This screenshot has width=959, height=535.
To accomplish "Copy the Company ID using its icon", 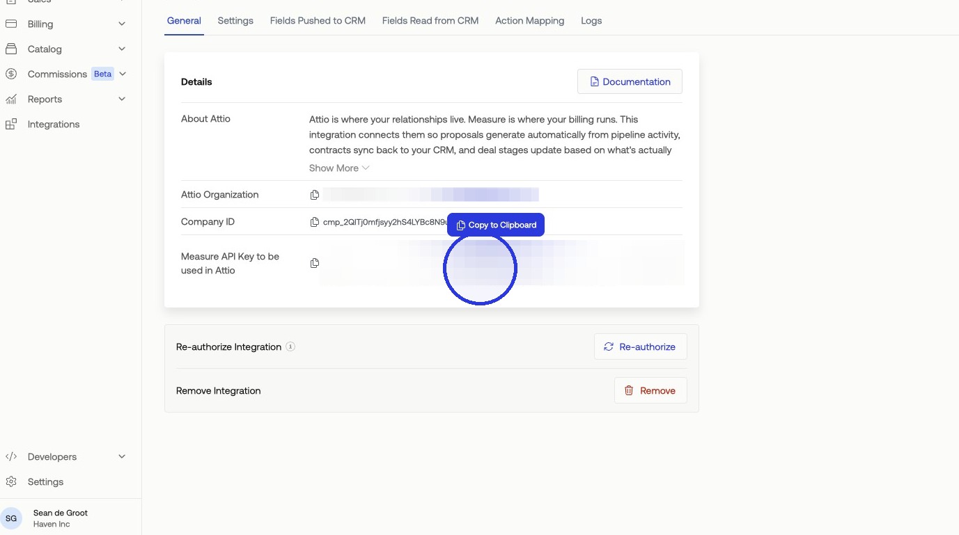I will point(315,222).
